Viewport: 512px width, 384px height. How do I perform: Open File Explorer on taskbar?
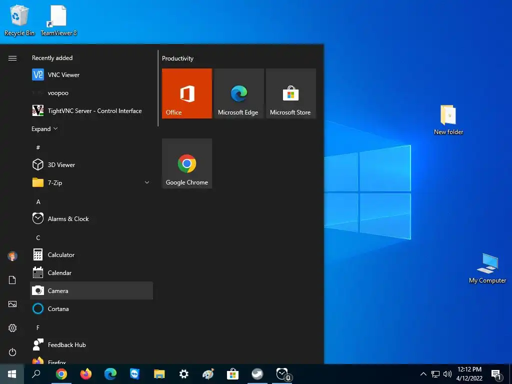[x=159, y=374]
